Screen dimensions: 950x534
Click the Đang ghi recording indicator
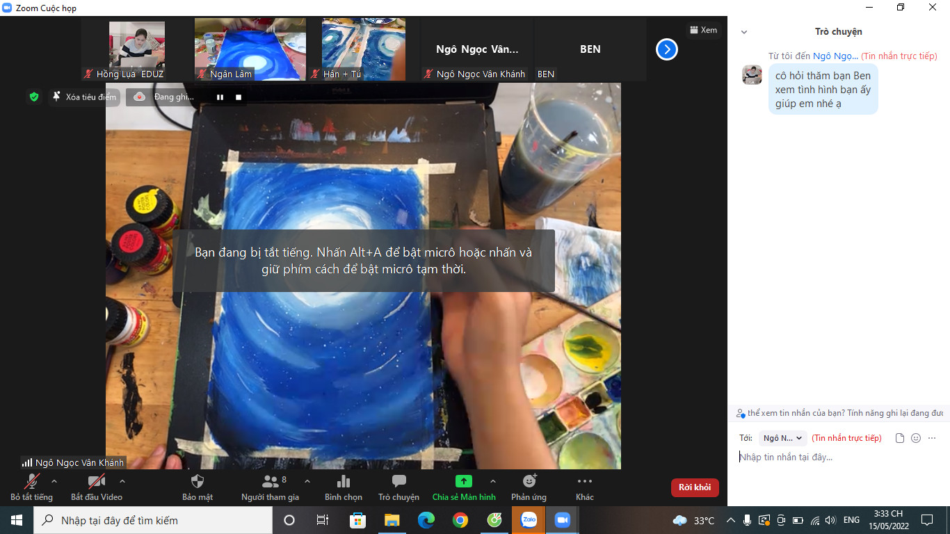click(x=164, y=97)
